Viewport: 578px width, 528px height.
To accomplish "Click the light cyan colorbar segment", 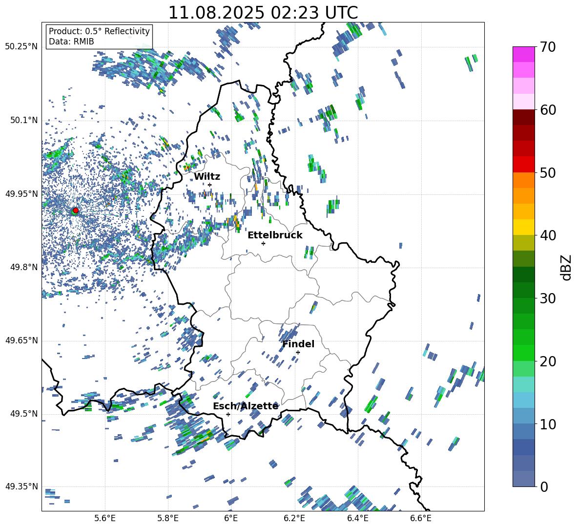I will pyautogui.click(x=523, y=384).
